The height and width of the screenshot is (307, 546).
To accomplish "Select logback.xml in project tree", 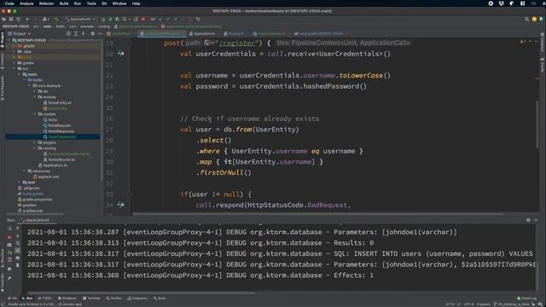I will [x=46, y=177].
